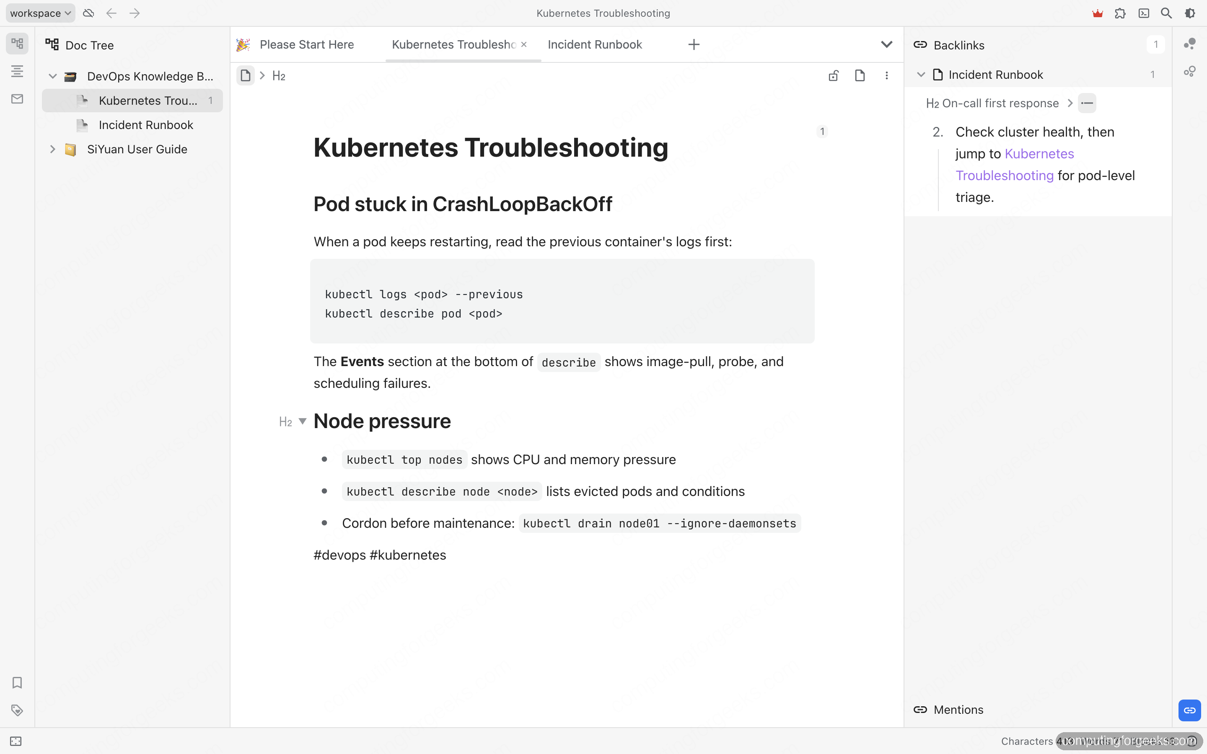
Task: Follow the Kubernetes Troubleshooting backlink
Action: point(1015,165)
